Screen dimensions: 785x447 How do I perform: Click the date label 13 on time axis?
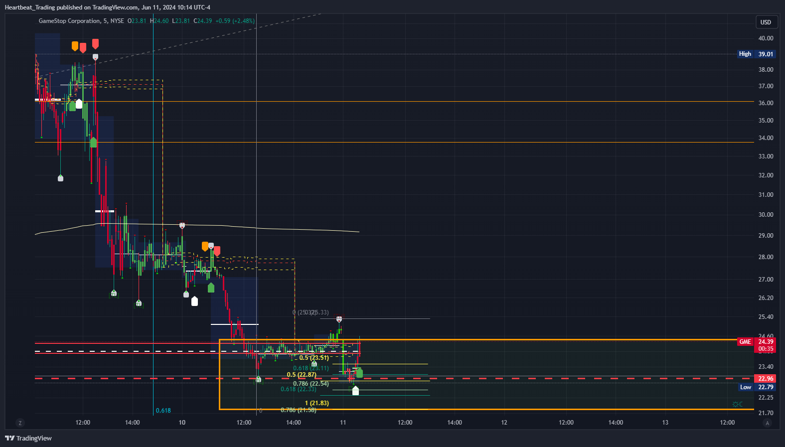pos(665,423)
